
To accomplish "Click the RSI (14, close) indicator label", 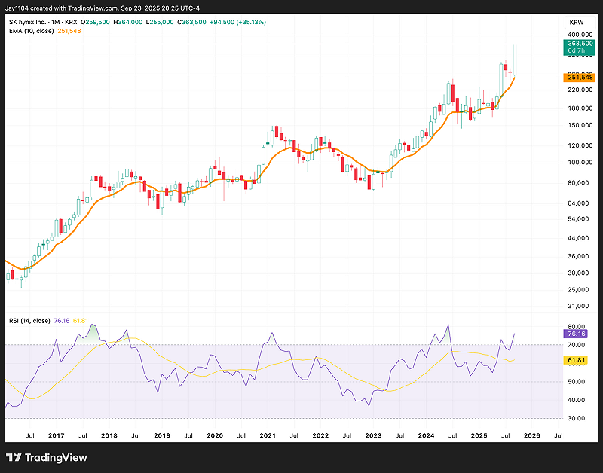I will click(29, 320).
